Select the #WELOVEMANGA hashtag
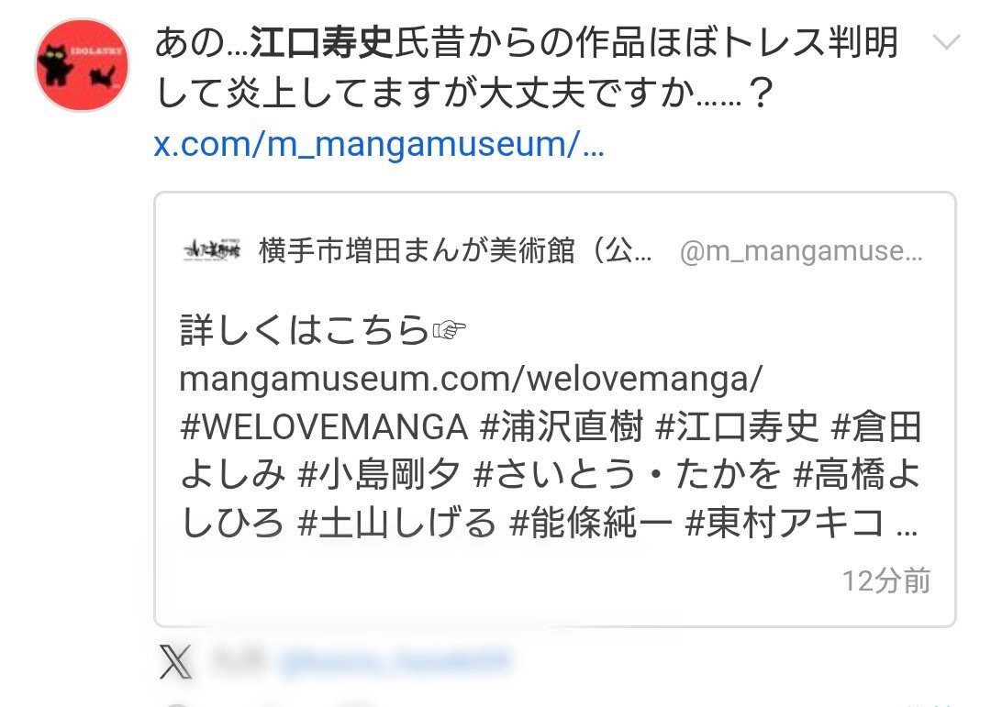Image resolution: width=991 pixels, height=707 pixels. (324, 427)
